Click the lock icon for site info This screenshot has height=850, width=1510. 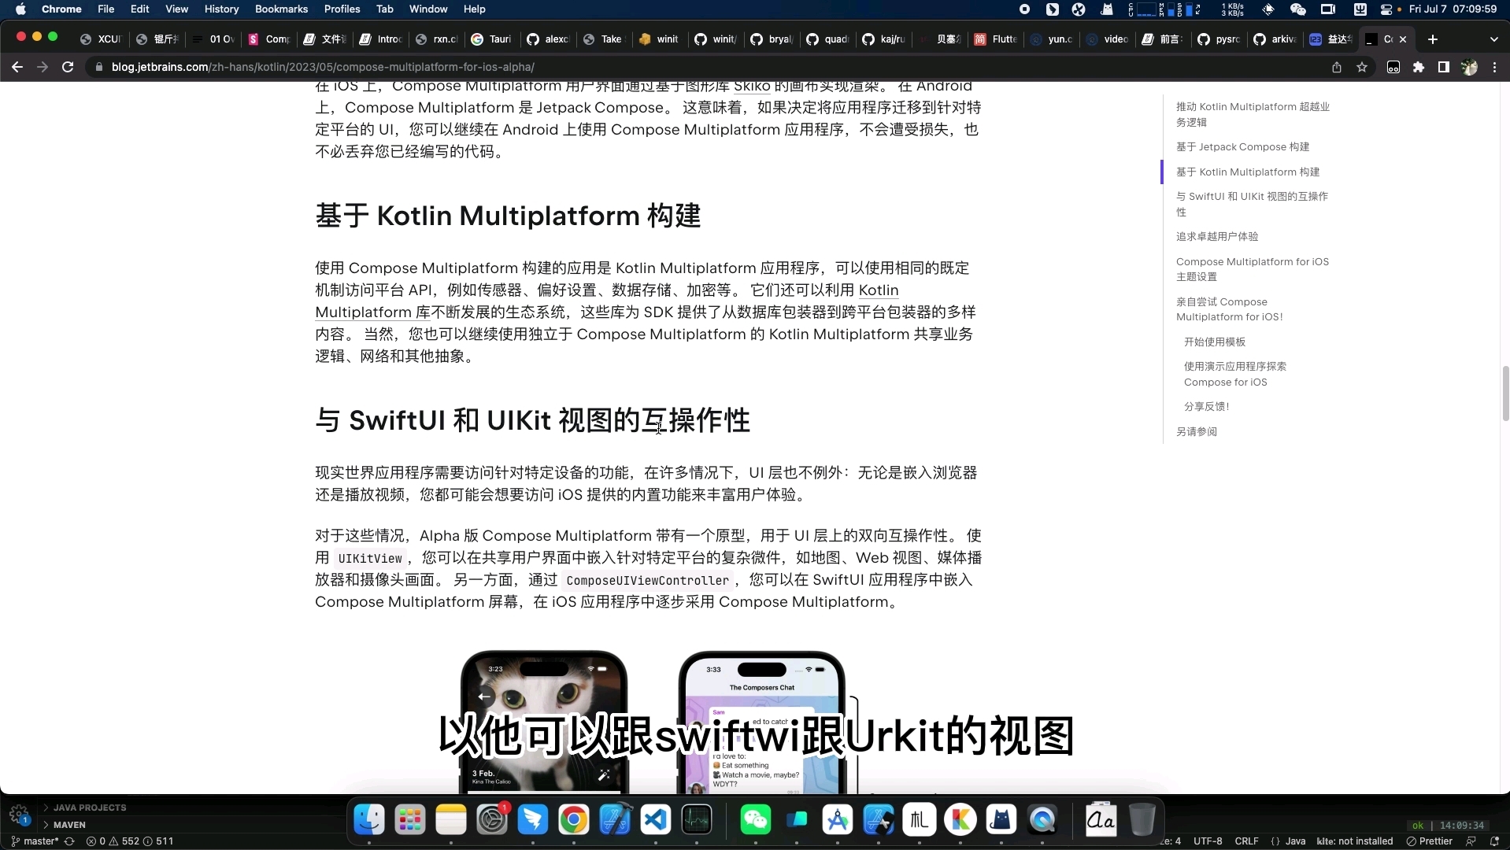coord(98,67)
